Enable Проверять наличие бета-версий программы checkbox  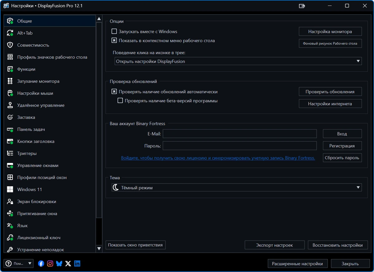tap(120, 101)
